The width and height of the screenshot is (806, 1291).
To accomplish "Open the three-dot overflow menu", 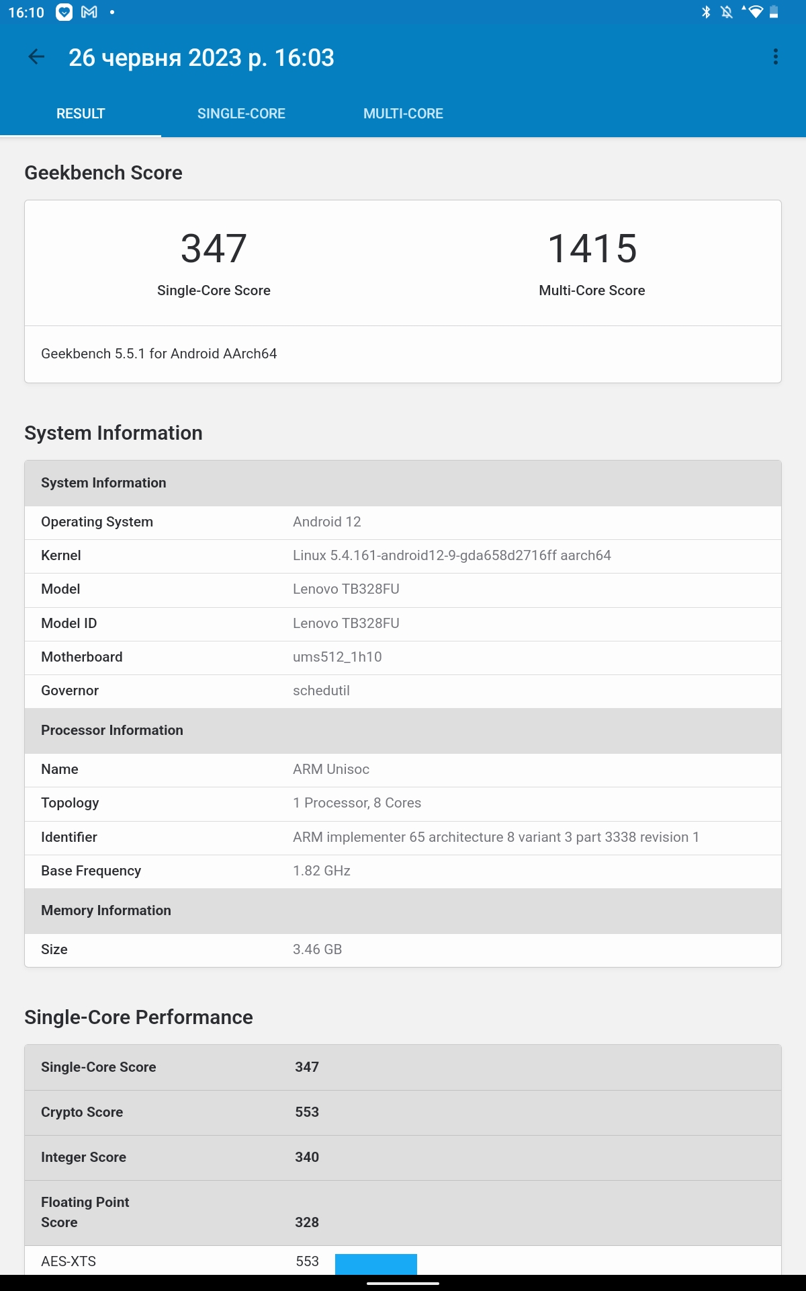I will point(775,57).
